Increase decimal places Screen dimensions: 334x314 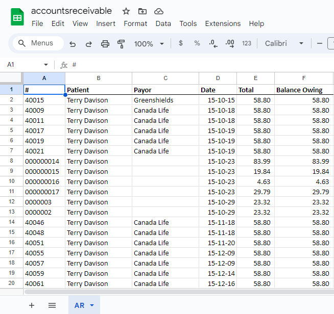[230, 43]
